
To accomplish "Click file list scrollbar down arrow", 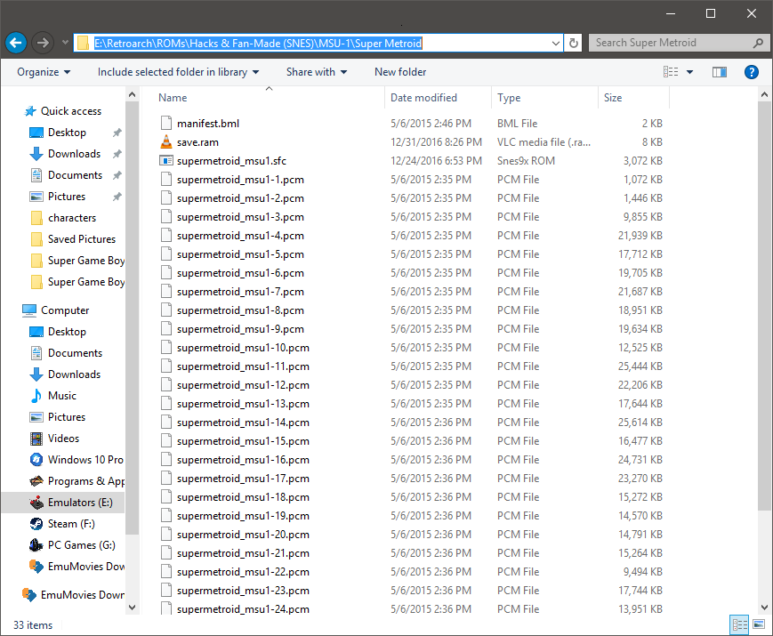I will (x=764, y=608).
